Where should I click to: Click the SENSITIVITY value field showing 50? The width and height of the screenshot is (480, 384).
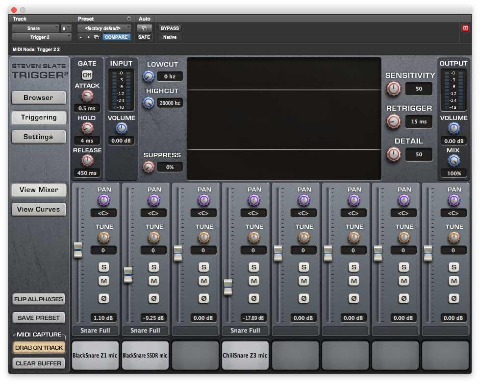pyautogui.click(x=419, y=89)
